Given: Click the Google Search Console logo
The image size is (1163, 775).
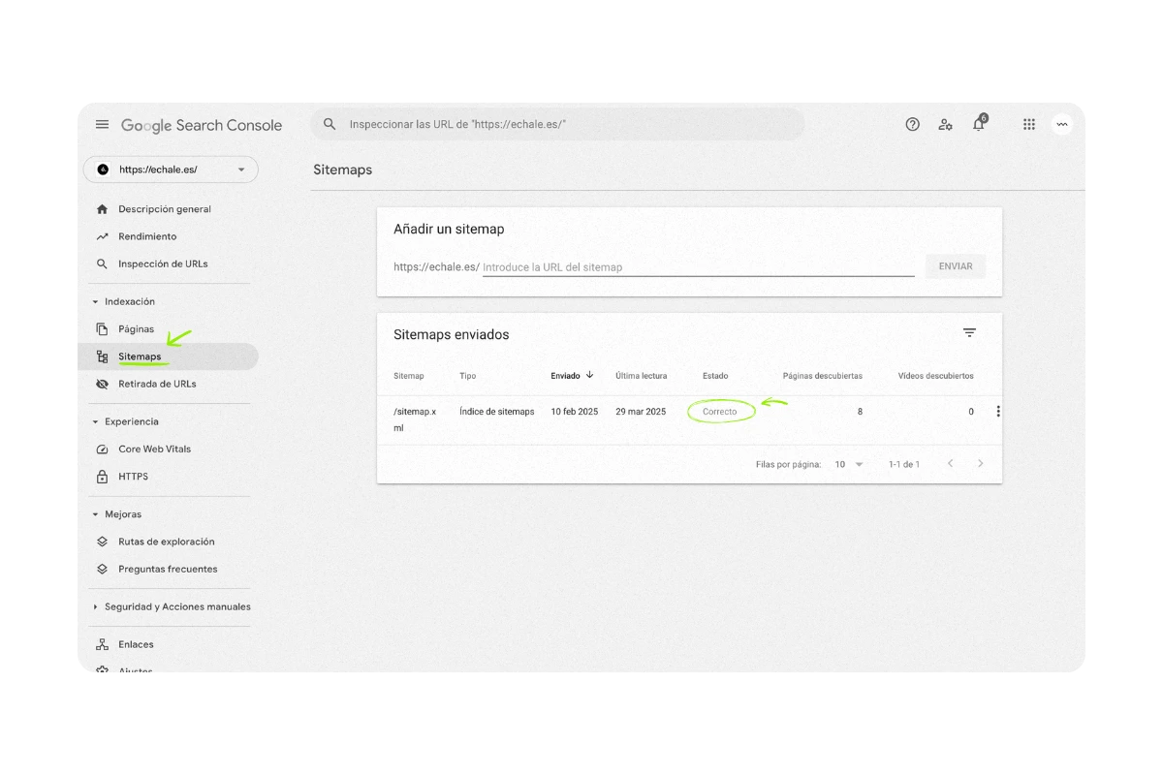Looking at the screenshot, I should coord(202,125).
